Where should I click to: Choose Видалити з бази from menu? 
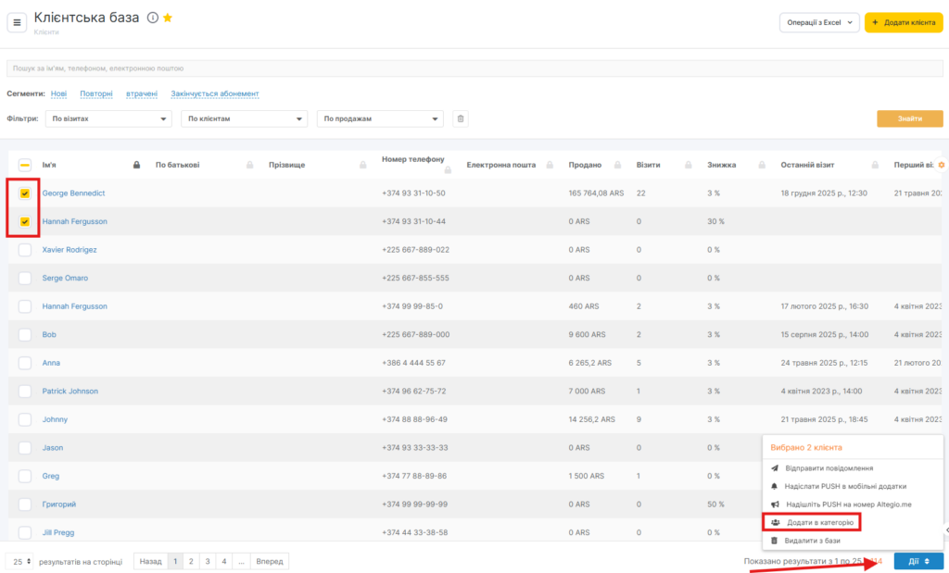click(813, 541)
